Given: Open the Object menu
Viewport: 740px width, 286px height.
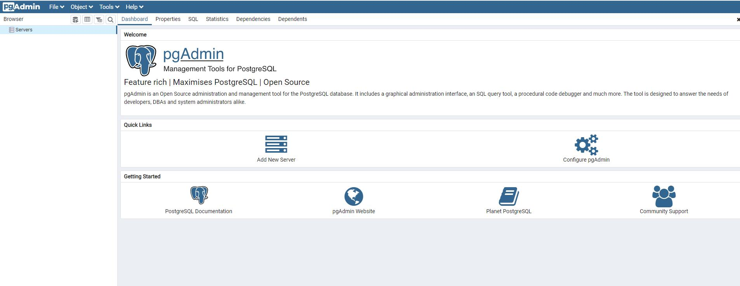Looking at the screenshot, I should [x=82, y=7].
